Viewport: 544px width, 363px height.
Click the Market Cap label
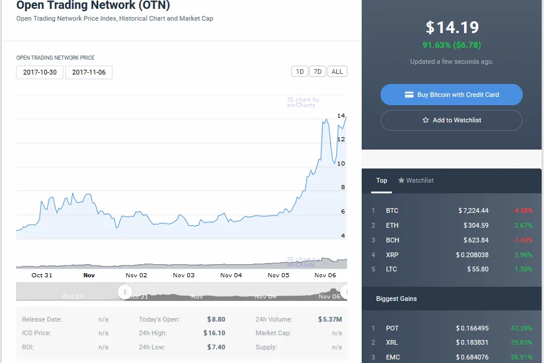click(x=273, y=333)
